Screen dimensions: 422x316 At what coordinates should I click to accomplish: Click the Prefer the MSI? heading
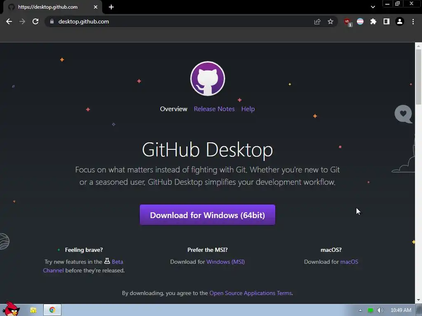click(208, 250)
